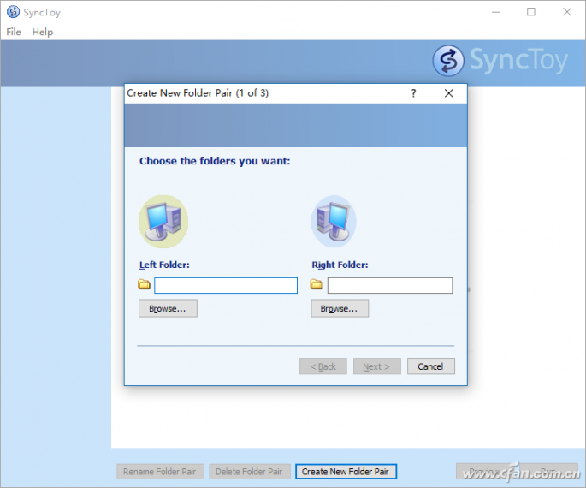Click the SyncToy title bar app icon
The width and height of the screenshot is (586, 488).
pyautogui.click(x=13, y=12)
